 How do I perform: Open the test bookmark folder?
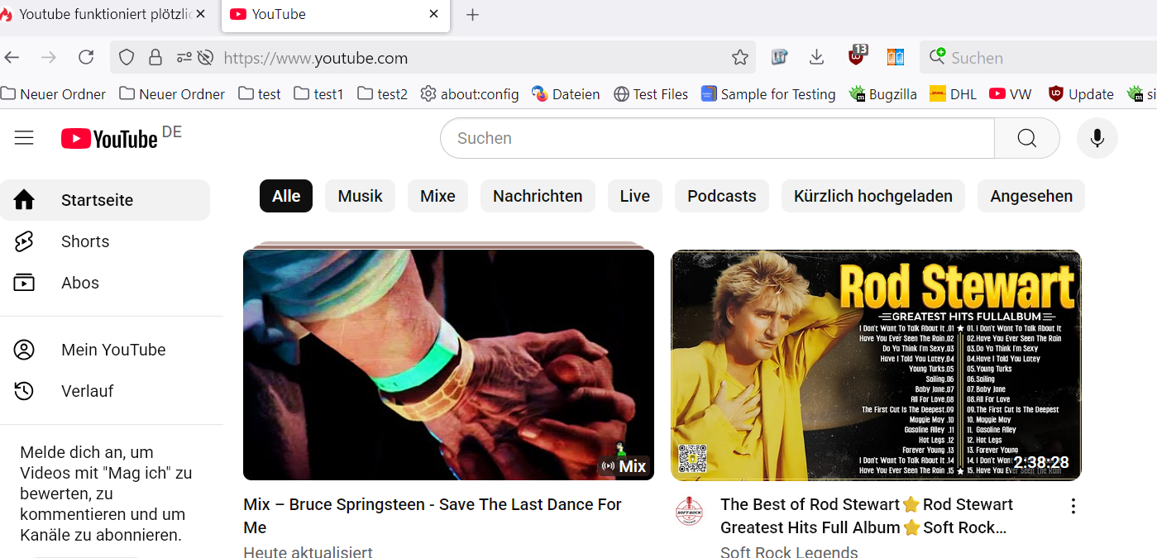point(260,94)
